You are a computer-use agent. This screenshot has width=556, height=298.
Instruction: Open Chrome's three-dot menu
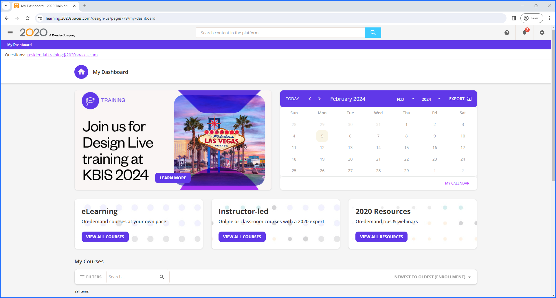point(550,18)
